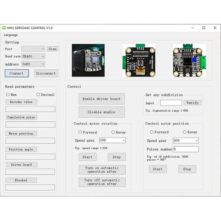Click Verify for subdivision setting

coord(192,103)
